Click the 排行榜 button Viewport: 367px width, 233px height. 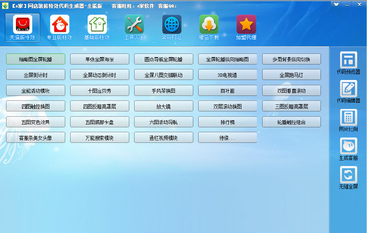[x=228, y=122]
